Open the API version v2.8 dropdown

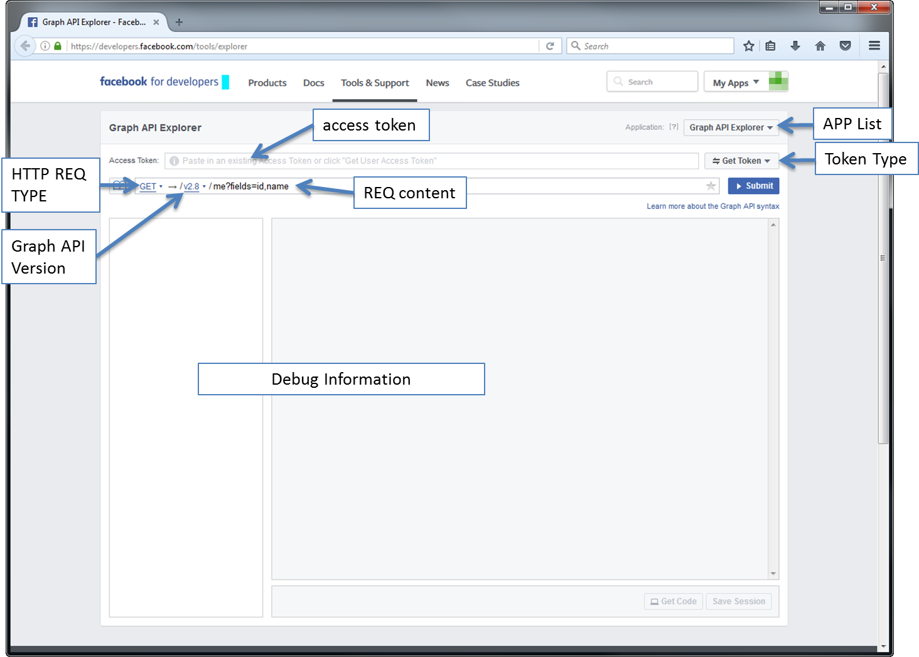click(195, 186)
